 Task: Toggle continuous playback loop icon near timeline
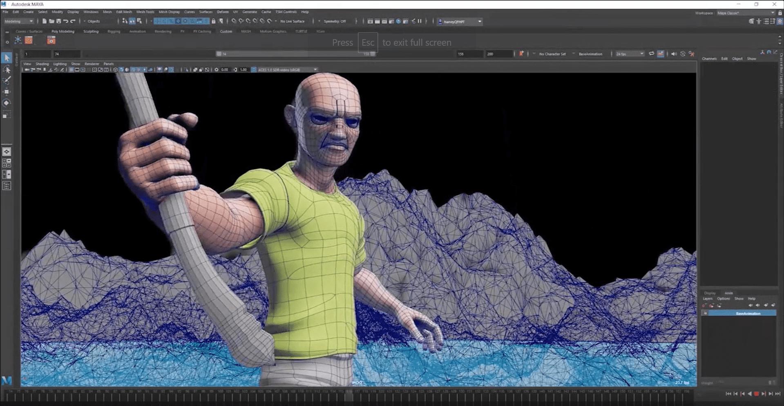click(x=651, y=53)
